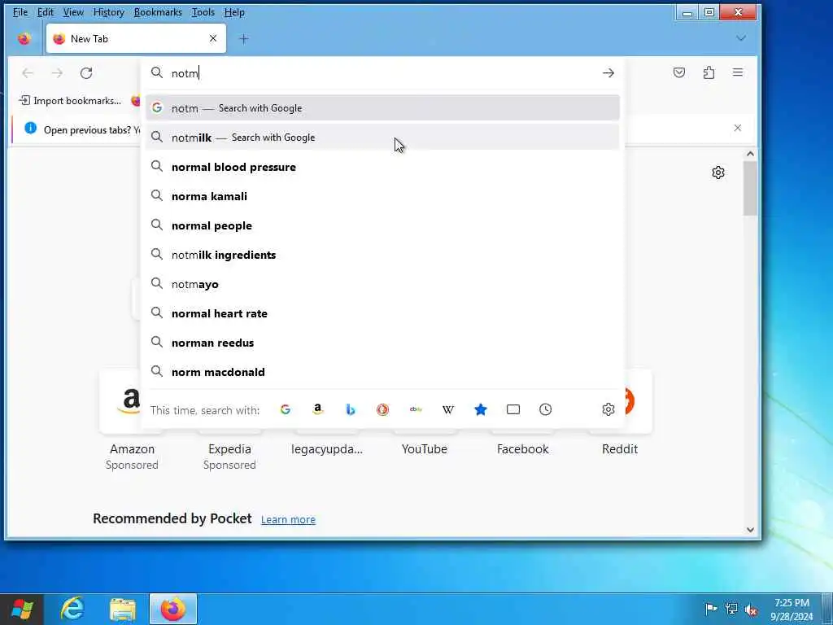The image size is (833, 625).
Task: Open the legacyupda... shortcut tile
Action: [x=327, y=449]
